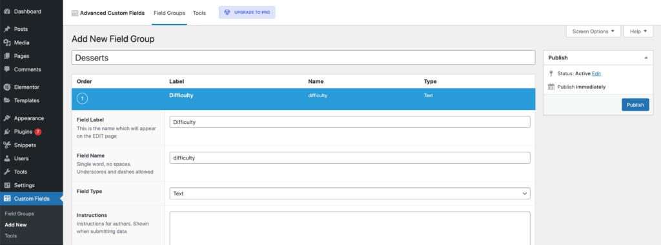Click the field group title input Desserts

pyautogui.click(x=303, y=58)
